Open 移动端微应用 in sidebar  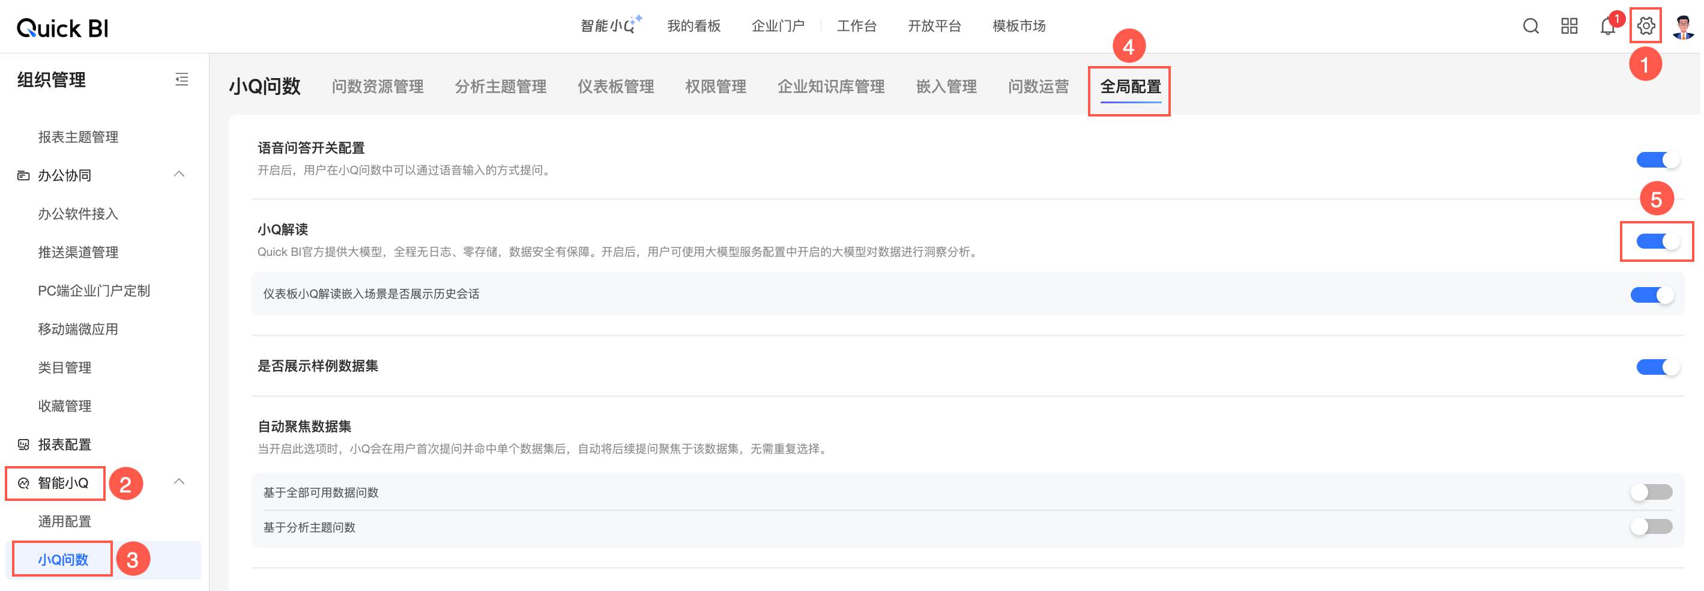click(x=78, y=329)
